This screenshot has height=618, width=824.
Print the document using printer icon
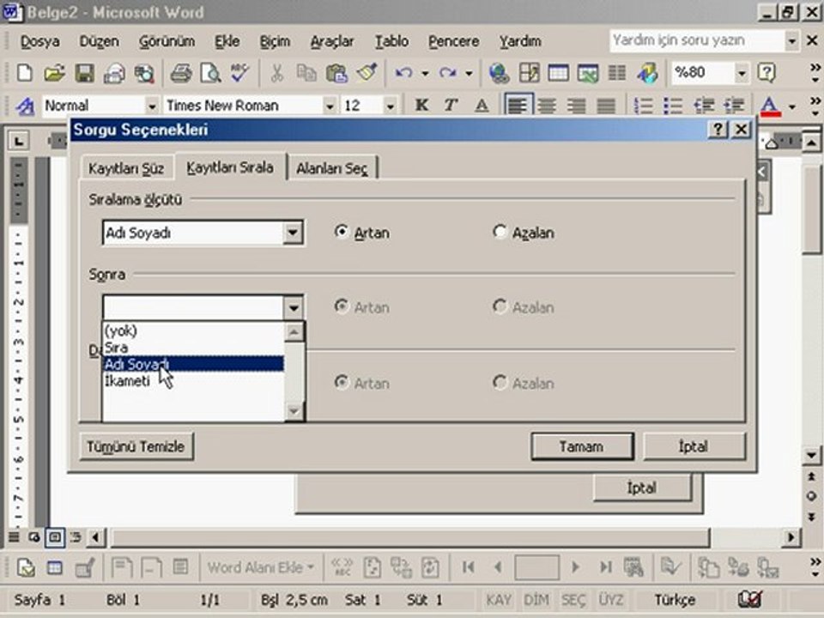[181, 73]
